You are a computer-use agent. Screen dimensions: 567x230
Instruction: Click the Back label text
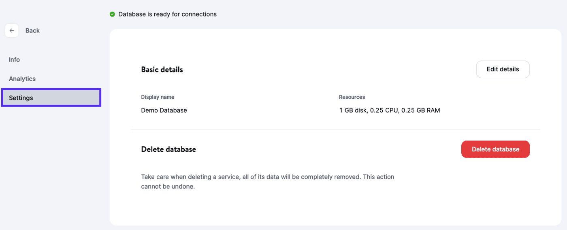[x=32, y=31]
